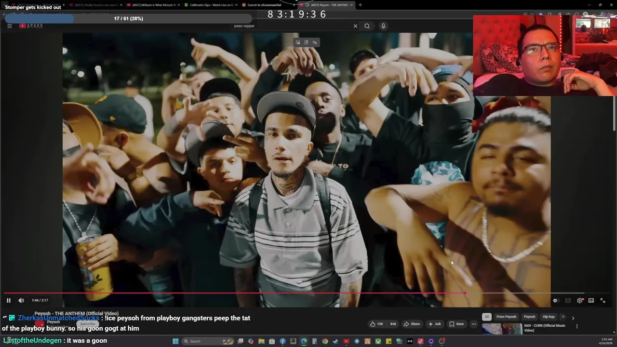This screenshot has width=617, height=347.
Task: Switch to 'Submit to r/LivestreamFail' browser tab
Action: point(268,5)
